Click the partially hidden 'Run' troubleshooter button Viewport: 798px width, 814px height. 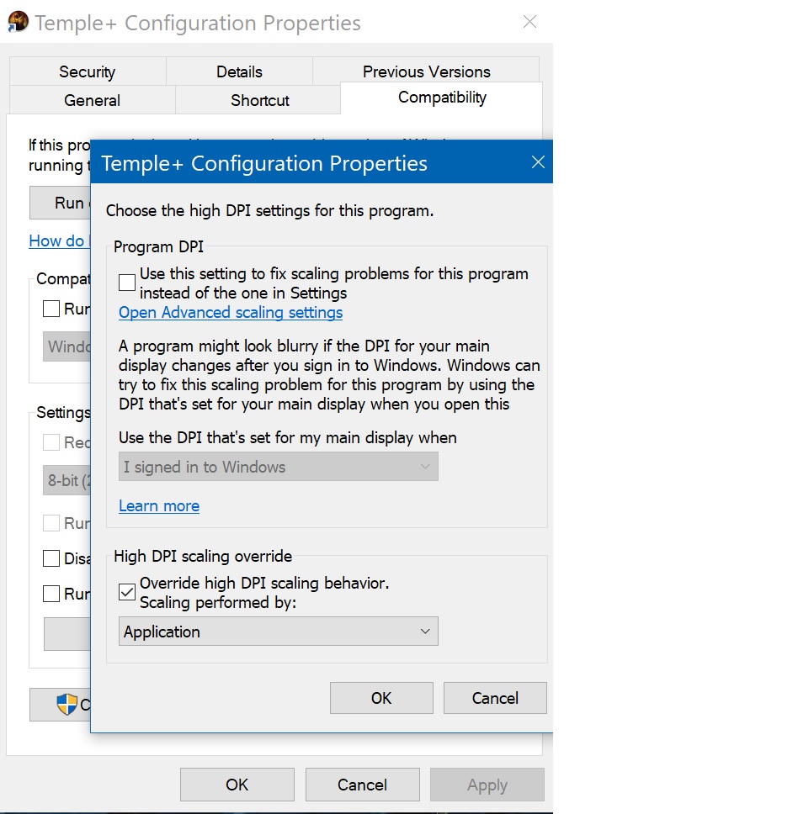click(x=61, y=203)
